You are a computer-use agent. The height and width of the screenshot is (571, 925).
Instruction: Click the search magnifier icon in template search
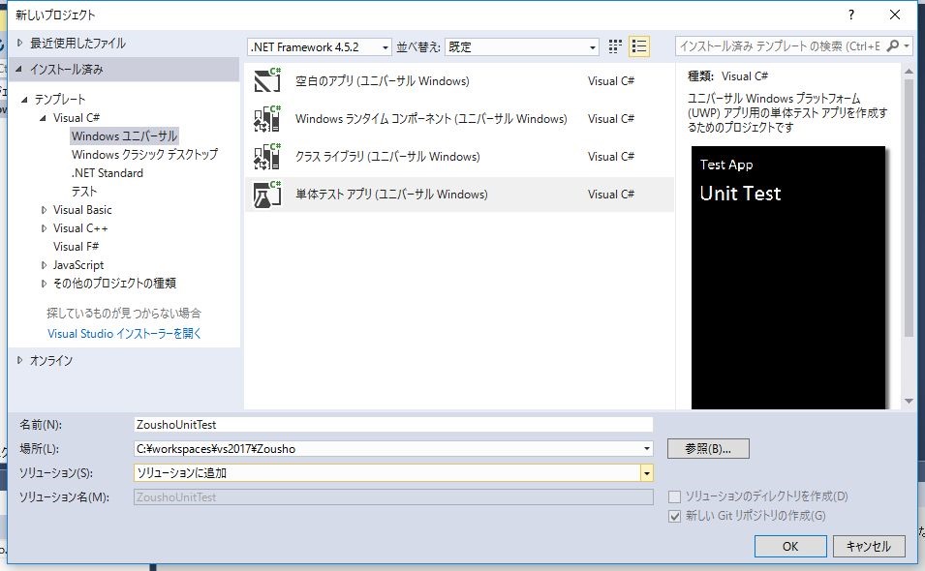[893, 46]
